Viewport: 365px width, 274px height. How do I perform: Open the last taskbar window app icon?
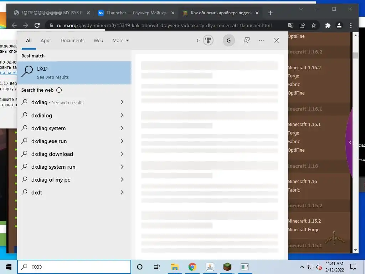coord(245,267)
